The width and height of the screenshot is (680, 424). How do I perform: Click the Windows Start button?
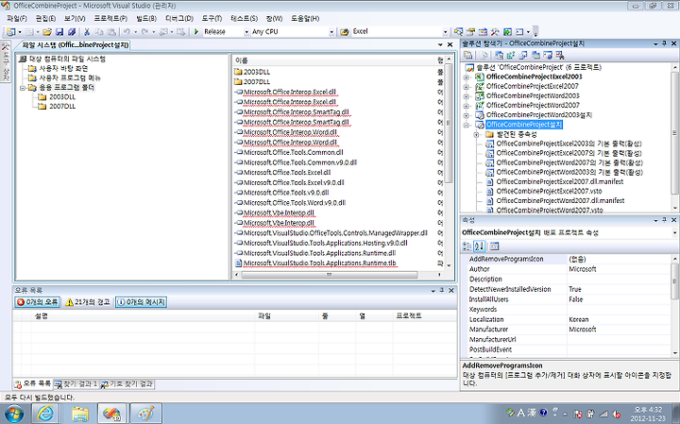[x=12, y=414]
